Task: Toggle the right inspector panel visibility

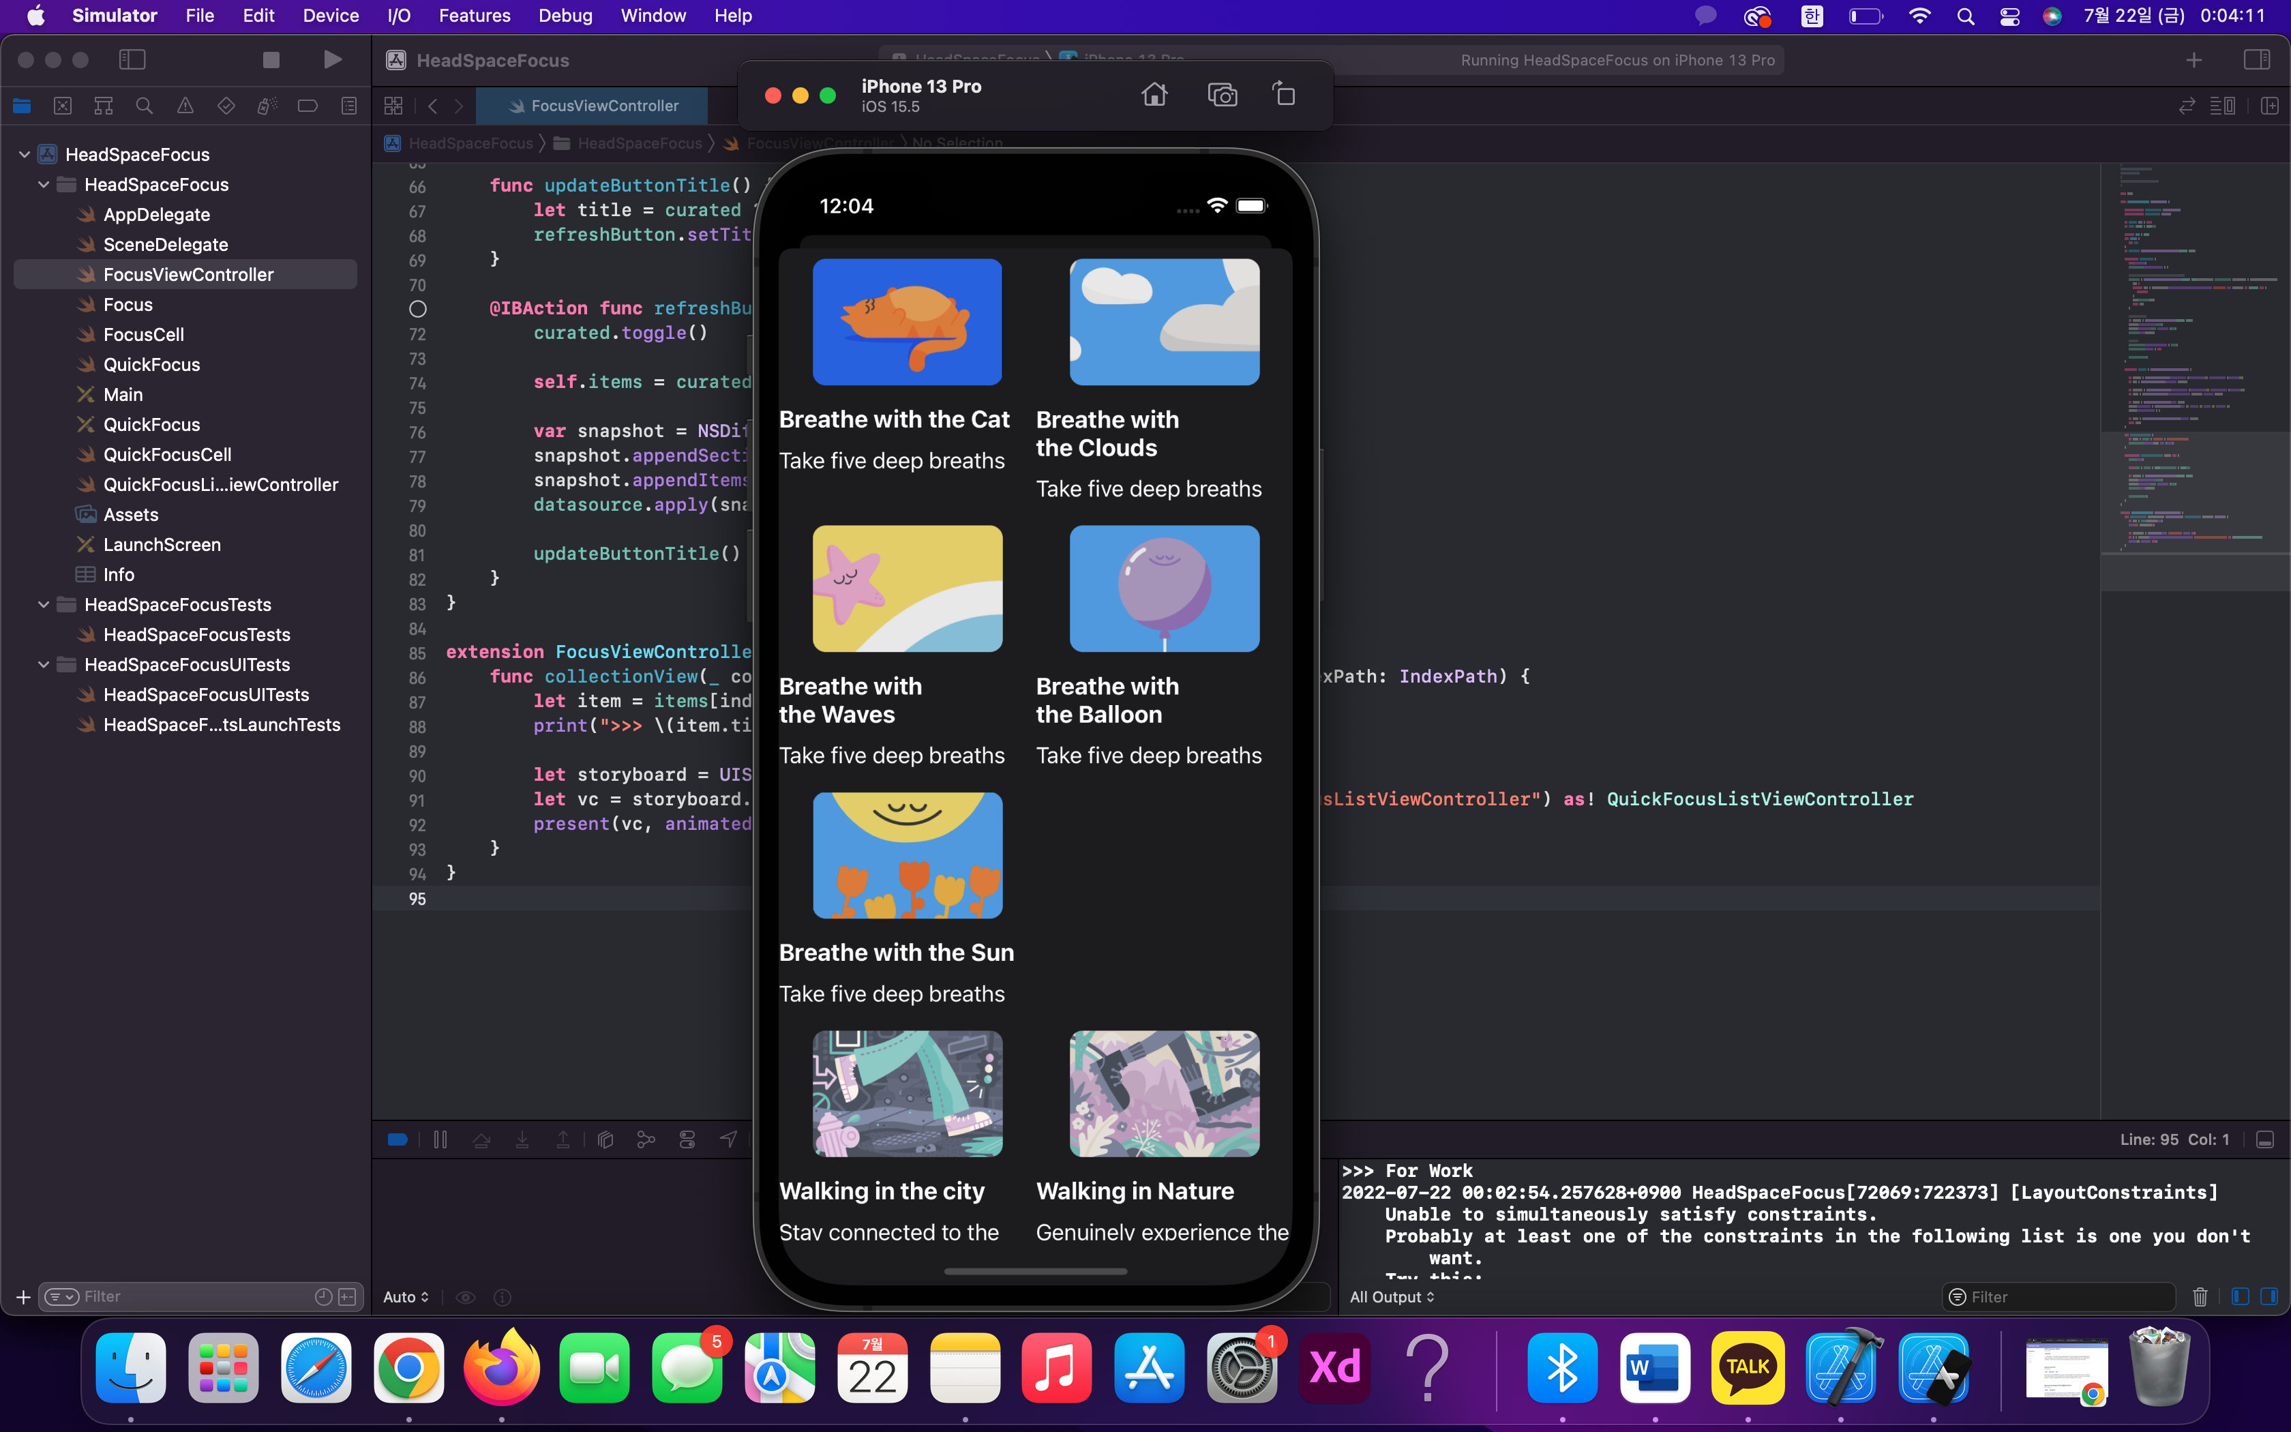Action: pos(2257,60)
